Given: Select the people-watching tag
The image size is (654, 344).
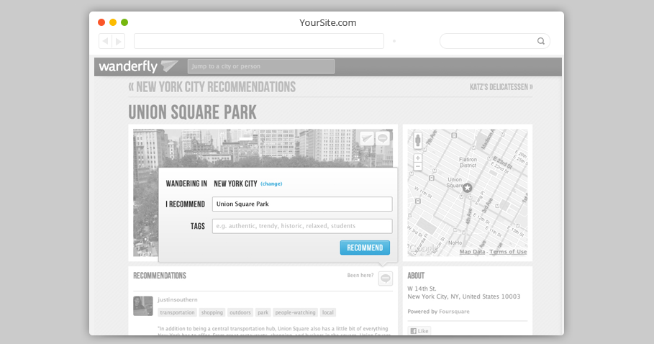Looking at the screenshot, I should (295, 312).
